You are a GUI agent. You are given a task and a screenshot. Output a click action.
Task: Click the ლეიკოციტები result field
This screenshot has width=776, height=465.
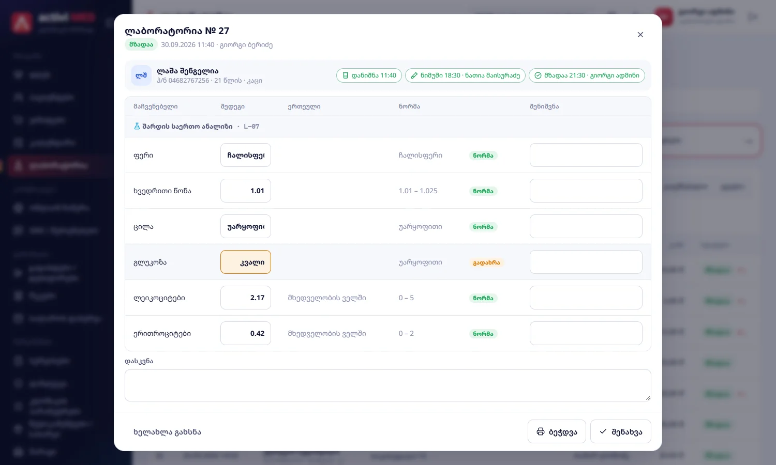tap(246, 298)
